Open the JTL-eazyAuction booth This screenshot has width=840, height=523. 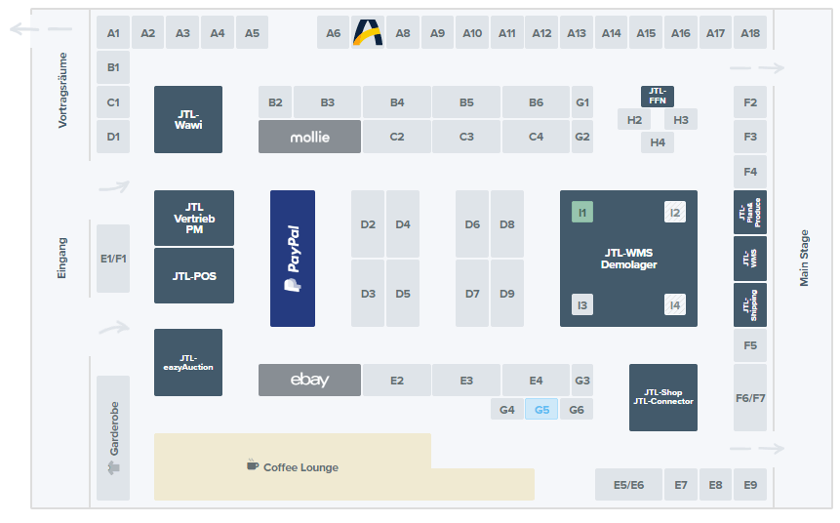[x=188, y=363]
